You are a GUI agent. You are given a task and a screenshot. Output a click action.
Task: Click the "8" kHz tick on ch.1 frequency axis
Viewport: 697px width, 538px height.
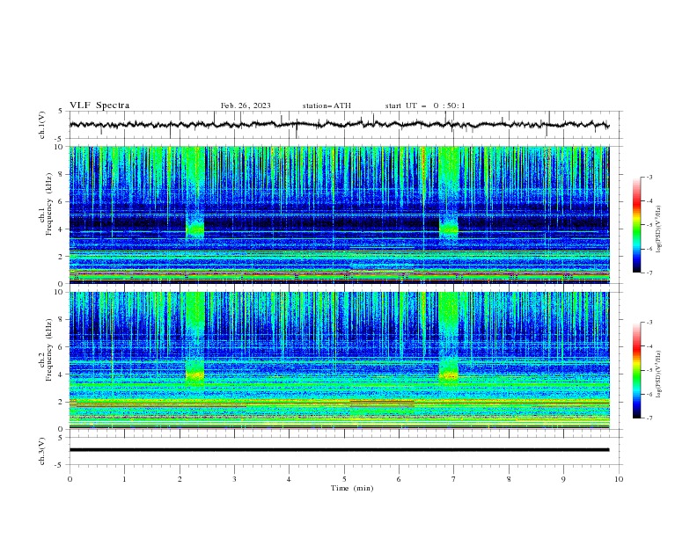62,174
